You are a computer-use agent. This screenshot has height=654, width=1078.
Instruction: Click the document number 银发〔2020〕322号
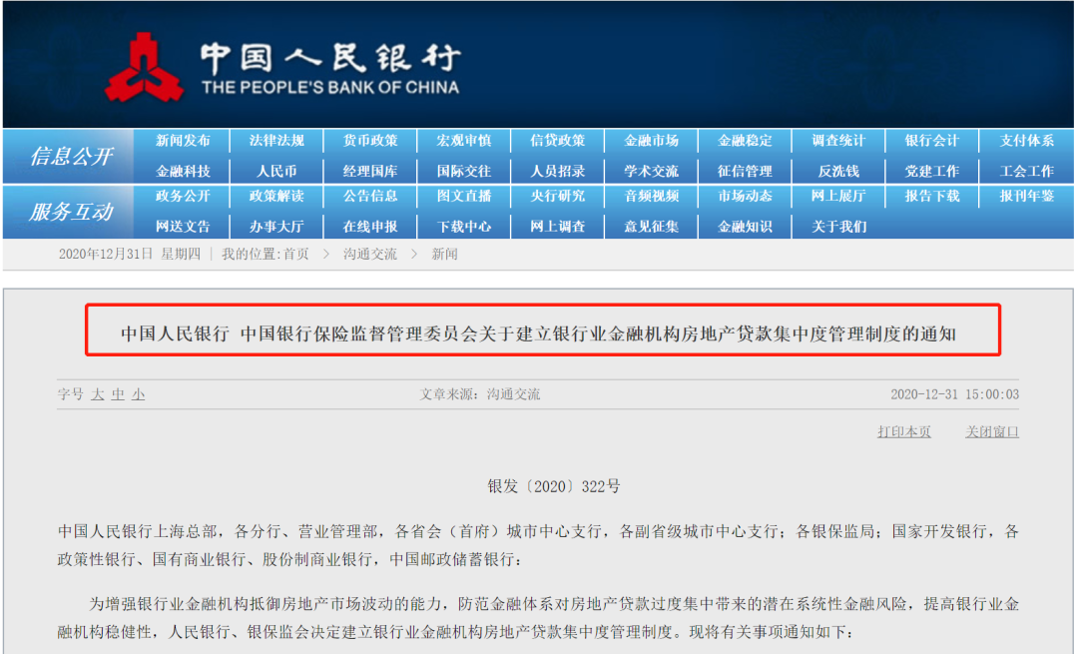(x=553, y=487)
